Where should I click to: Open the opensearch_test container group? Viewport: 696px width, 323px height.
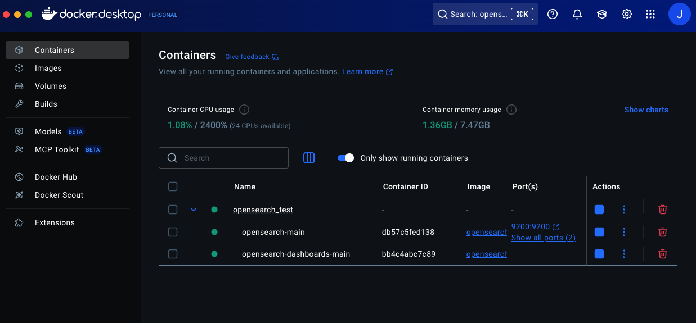263,210
